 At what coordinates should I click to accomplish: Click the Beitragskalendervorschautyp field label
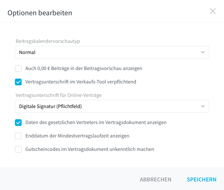pyautogui.click(x=48, y=41)
